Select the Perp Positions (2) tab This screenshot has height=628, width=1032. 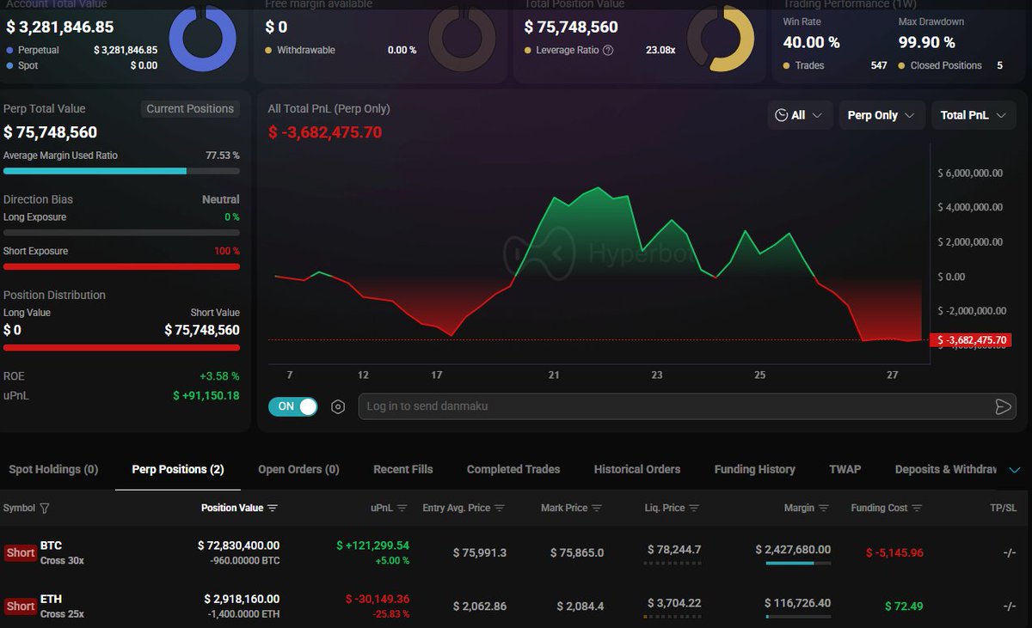click(x=178, y=469)
